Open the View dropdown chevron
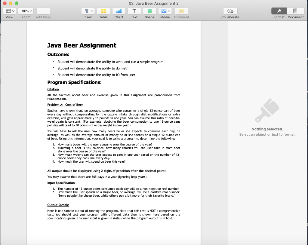The image size is (308, 245). pyautogui.click(x=13, y=11)
